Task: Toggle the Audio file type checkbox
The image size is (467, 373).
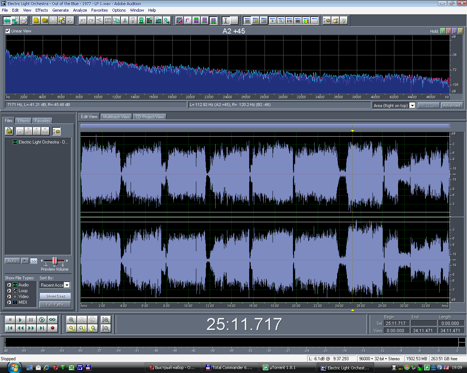Action: pos(9,285)
